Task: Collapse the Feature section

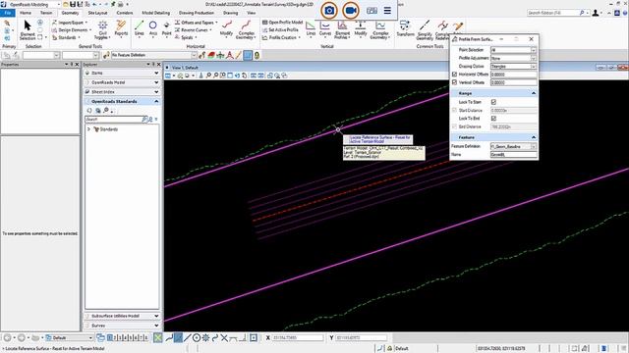Action: click(x=534, y=137)
